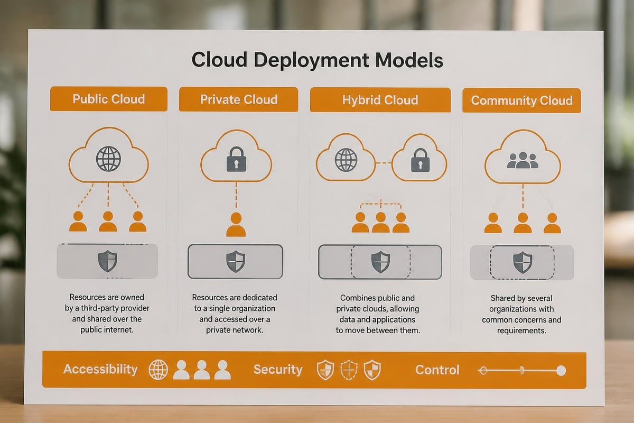Click the shield icon in the Public Cloud column

[108, 261]
